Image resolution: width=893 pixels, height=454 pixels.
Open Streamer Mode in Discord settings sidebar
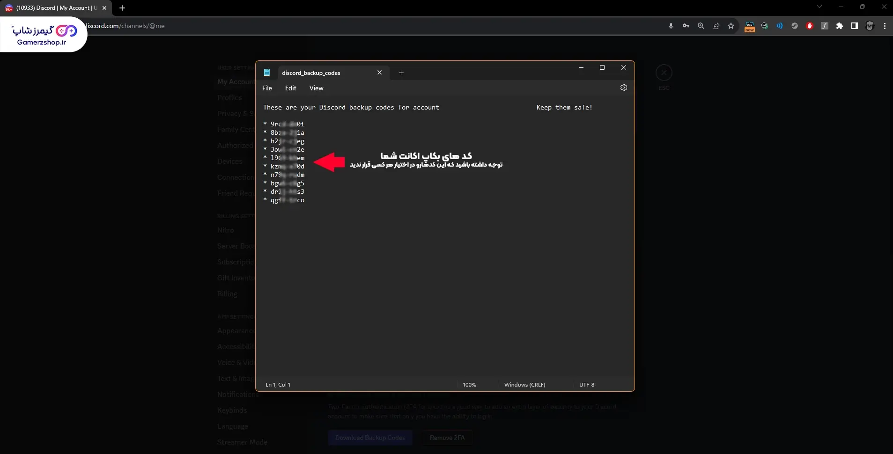pos(242,442)
